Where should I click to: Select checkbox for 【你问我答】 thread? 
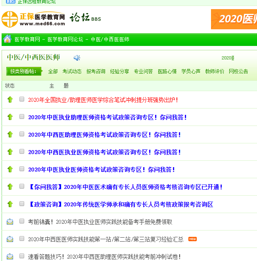click(22, 187)
